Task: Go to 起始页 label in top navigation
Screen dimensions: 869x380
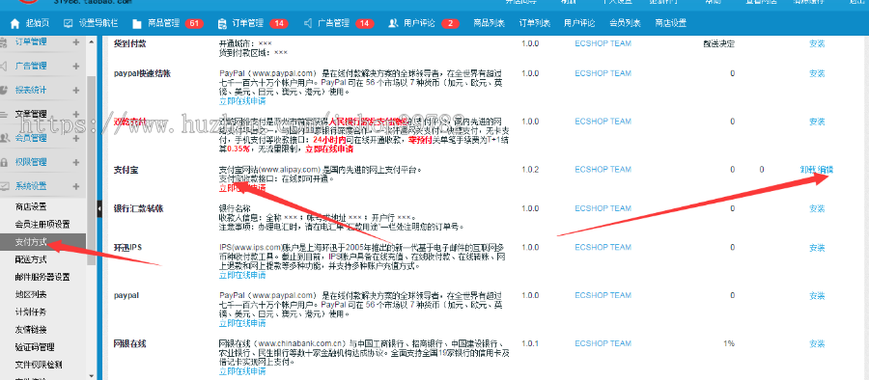Action: point(38,23)
